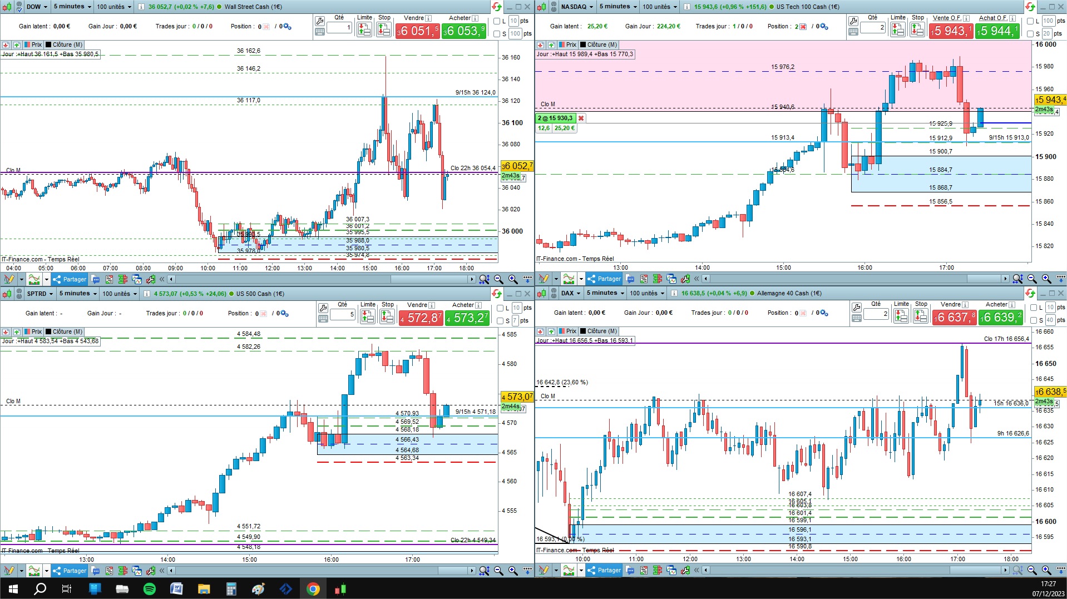
Task: Enable the S stop checkbox in NASDAQ panel
Action: click(1030, 34)
